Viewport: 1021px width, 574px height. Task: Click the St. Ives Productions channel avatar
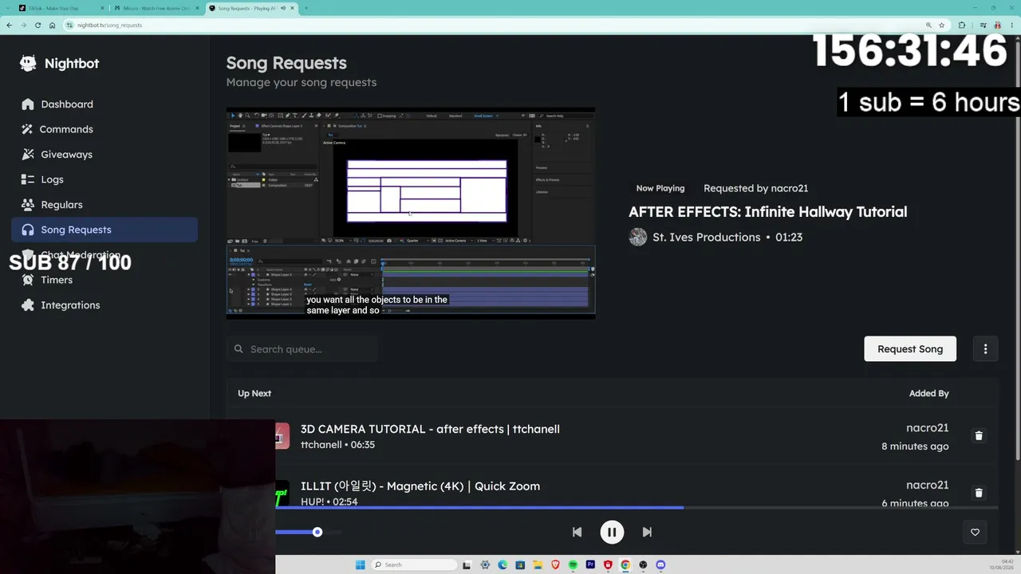638,238
